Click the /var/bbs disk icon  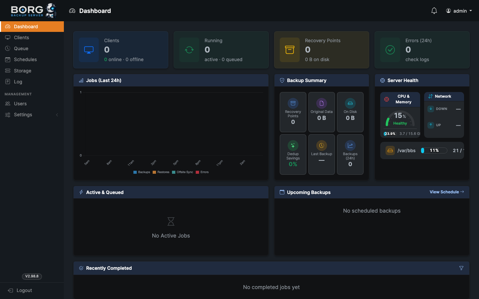tap(390, 150)
